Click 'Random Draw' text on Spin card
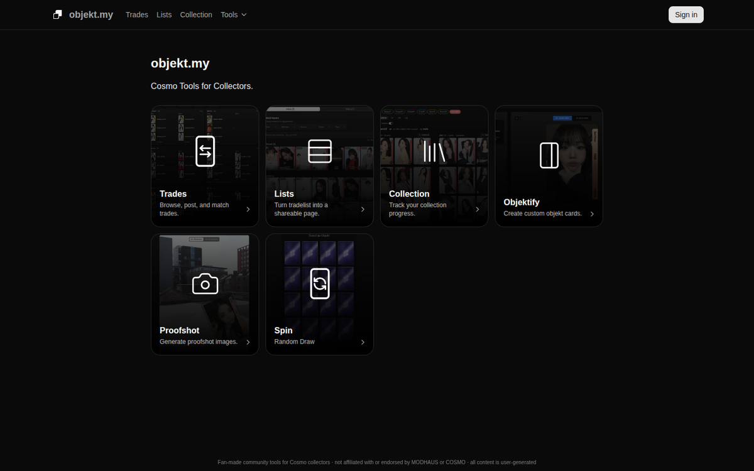This screenshot has height=471, width=754. (x=295, y=342)
